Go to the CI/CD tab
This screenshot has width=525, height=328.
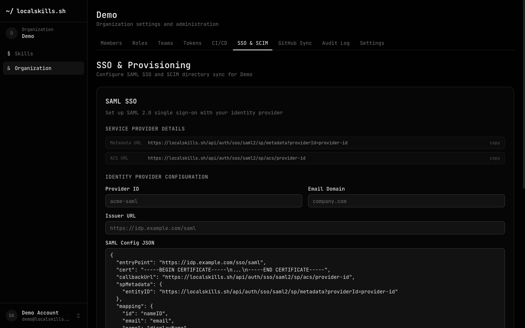click(x=219, y=43)
